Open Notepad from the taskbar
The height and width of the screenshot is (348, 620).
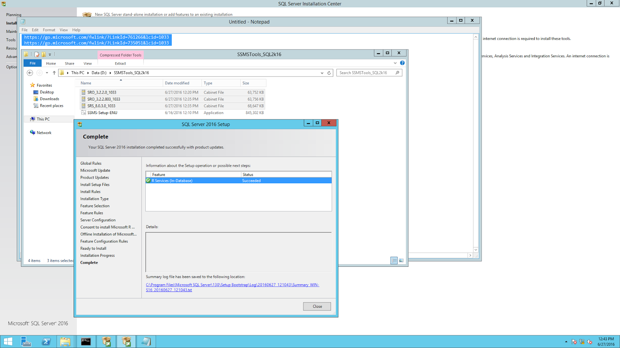tap(146, 341)
